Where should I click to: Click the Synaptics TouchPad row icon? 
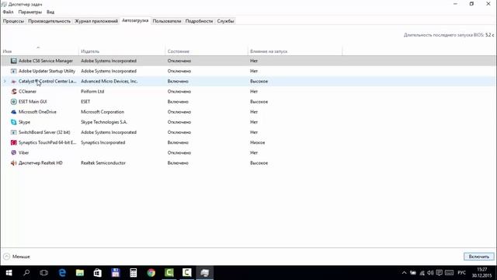point(14,142)
